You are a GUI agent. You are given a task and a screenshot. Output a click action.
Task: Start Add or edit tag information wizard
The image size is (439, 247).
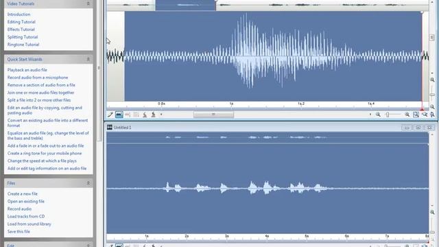pyautogui.click(x=47, y=168)
